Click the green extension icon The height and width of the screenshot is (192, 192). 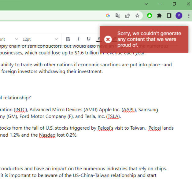(x=150, y=16)
